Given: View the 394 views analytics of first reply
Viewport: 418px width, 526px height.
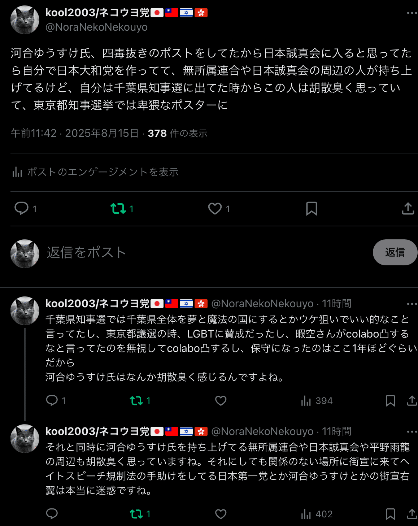Looking at the screenshot, I should click(317, 401).
